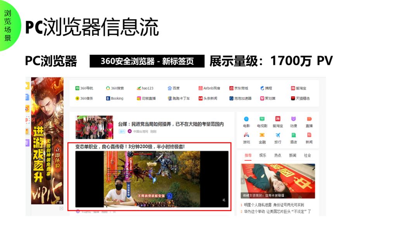This screenshot has height=236, width=419.
Task: Open the 游戏 gamepad category icon
Action: pyautogui.click(x=246, y=135)
